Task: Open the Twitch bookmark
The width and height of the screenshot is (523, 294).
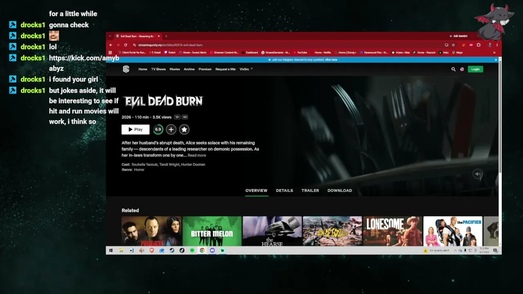Action: [170, 52]
